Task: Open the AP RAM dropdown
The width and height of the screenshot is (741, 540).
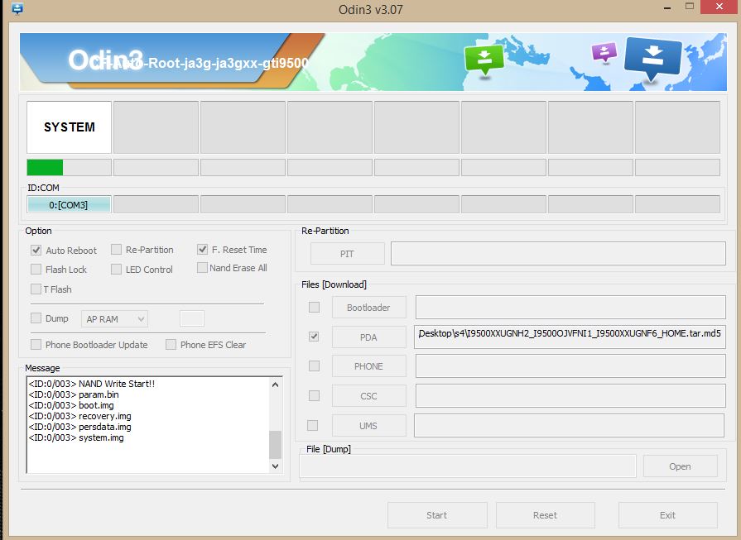Action: pyautogui.click(x=114, y=319)
